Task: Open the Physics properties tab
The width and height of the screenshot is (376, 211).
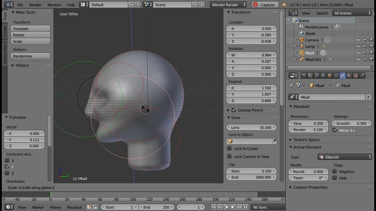Action: (x=362, y=75)
